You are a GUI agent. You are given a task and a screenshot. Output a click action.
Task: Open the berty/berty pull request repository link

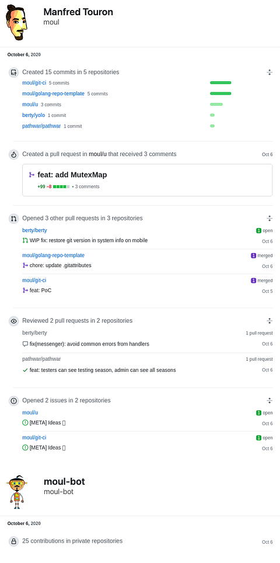[34, 230]
